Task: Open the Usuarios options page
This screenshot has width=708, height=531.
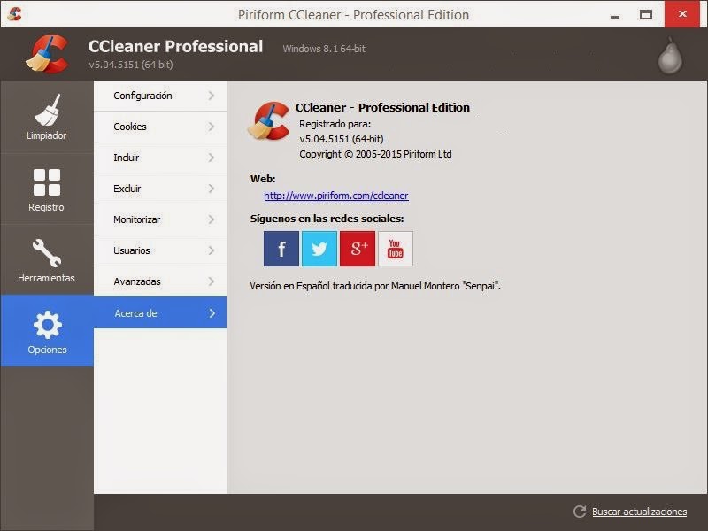Action: click(x=160, y=250)
